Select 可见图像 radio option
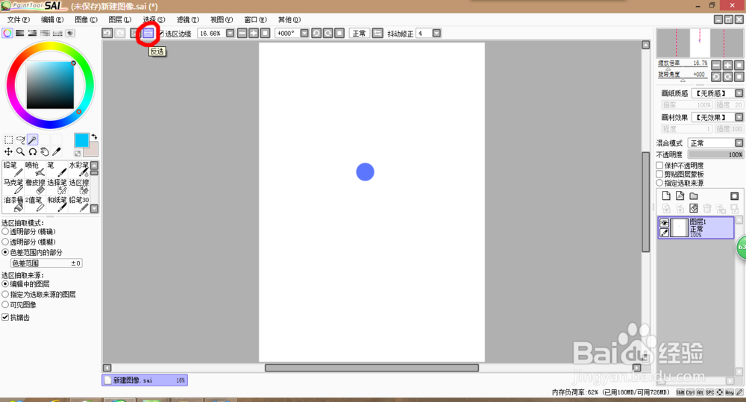 [5, 304]
